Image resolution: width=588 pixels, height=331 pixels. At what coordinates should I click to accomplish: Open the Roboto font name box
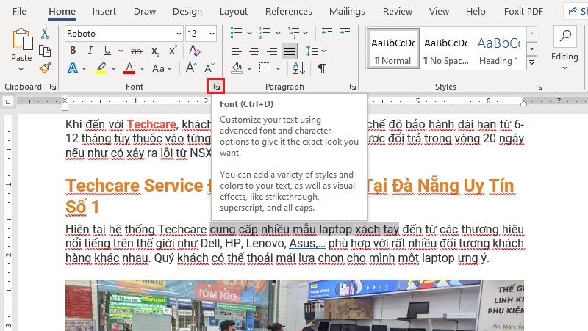pyautogui.click(x=123, y=34)
